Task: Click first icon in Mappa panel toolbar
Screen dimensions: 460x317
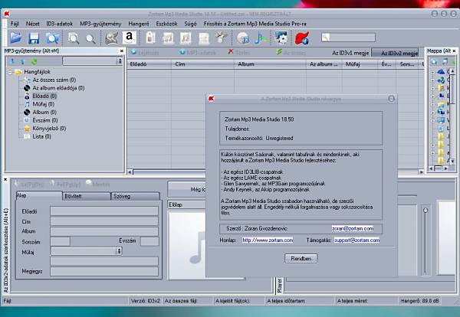Action: click(x=434, y=61)
